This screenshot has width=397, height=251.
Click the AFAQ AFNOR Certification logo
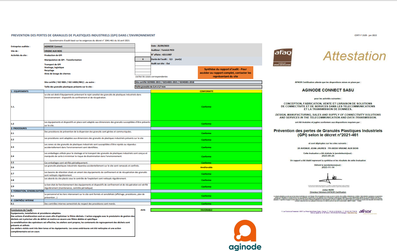point(282,57)
